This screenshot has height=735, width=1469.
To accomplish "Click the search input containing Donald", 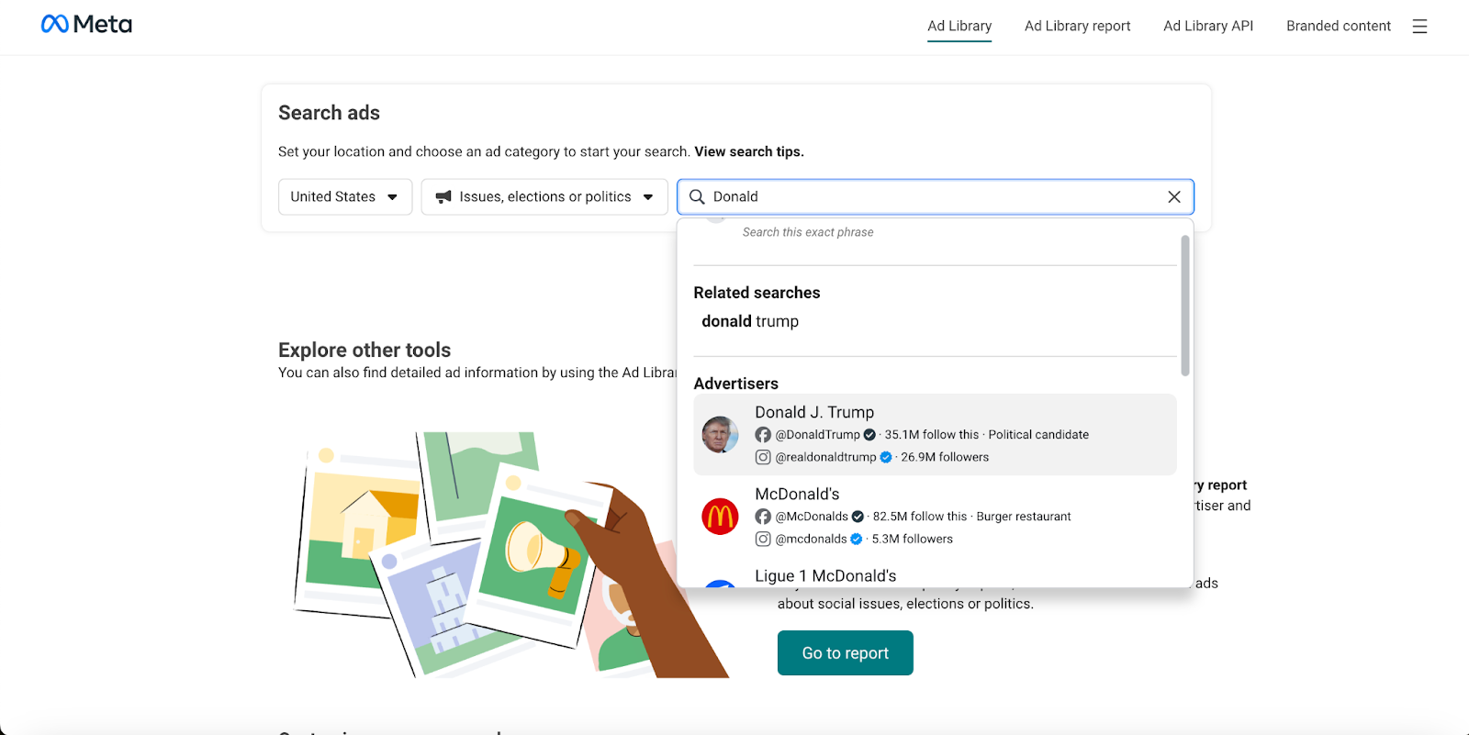I will click(x=936, y=196).
